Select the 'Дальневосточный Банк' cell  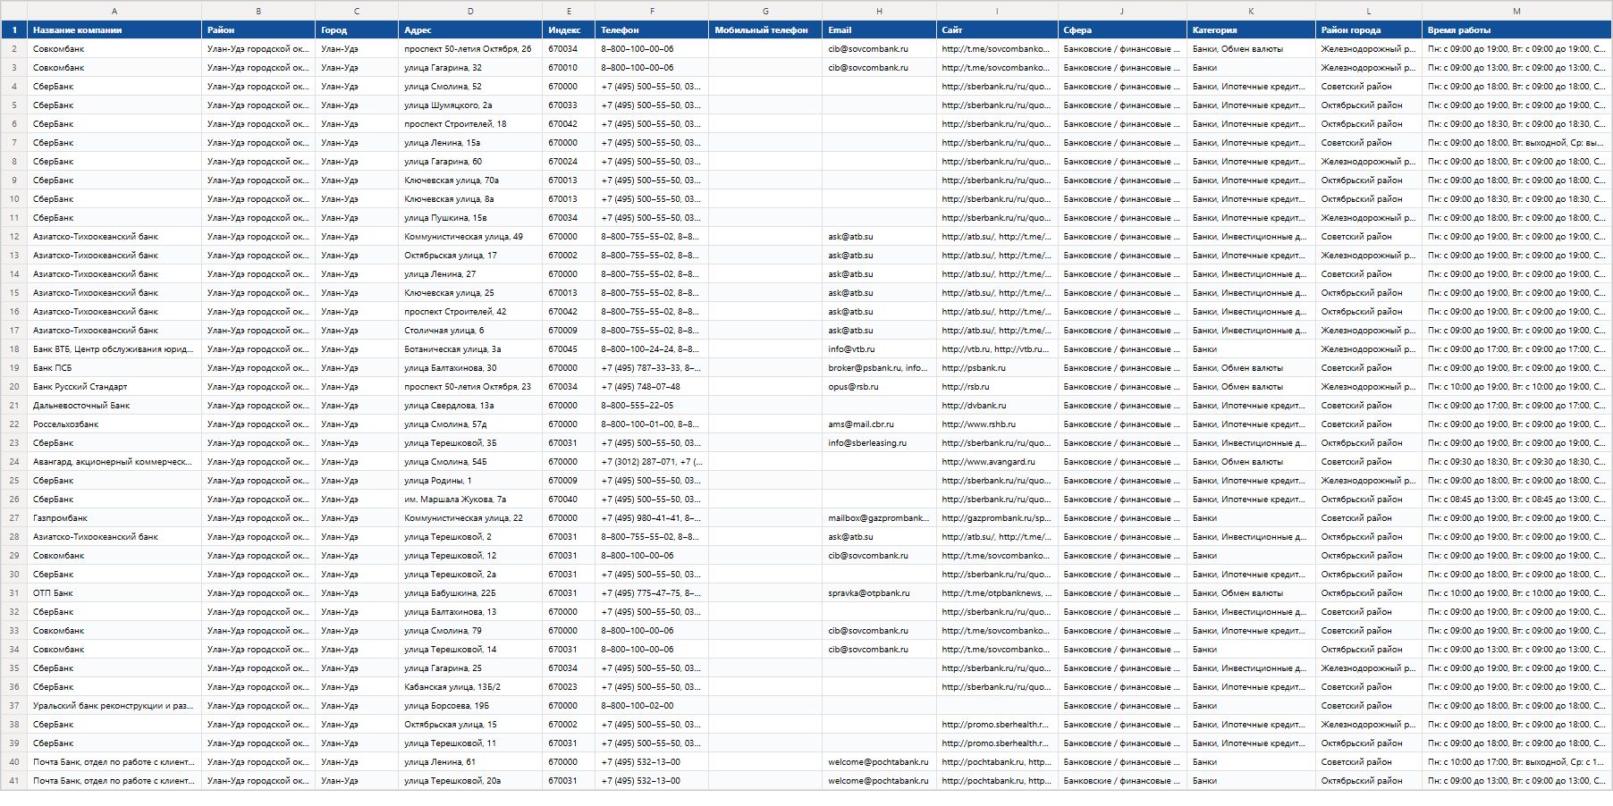(x=114, y=406)
